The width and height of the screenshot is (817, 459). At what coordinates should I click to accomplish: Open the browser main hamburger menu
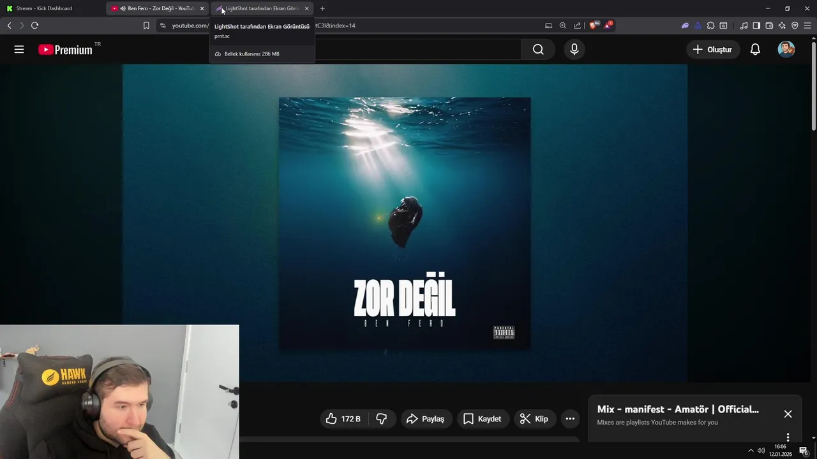pyautogui.click(x=807, y=25)
